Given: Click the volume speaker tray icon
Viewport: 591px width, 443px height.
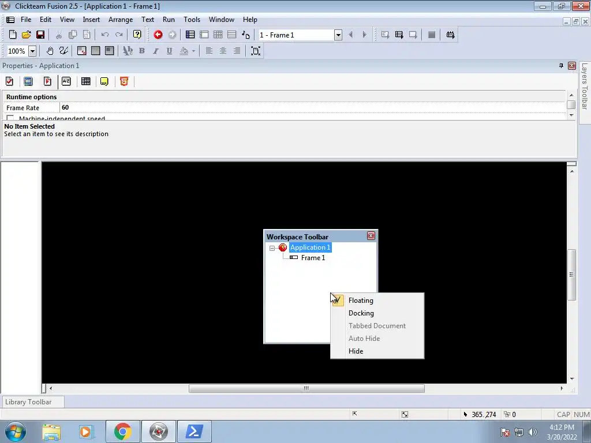Looking at the screenshot, I should (532, 432).
